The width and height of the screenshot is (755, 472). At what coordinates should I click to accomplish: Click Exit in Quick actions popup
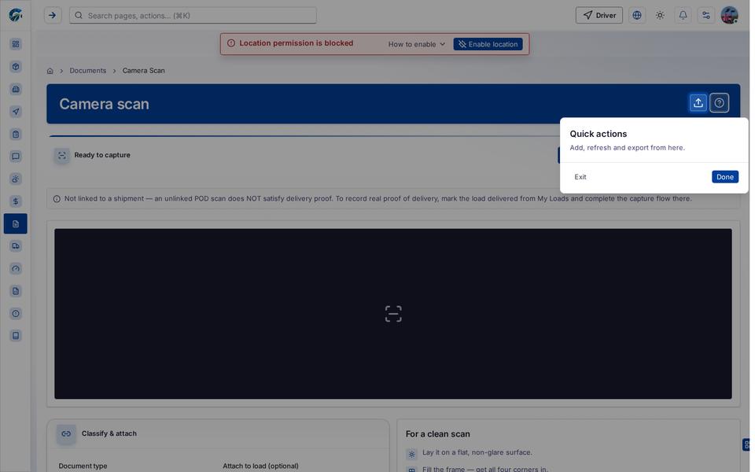pyautogui.click(x=580, y=177)
